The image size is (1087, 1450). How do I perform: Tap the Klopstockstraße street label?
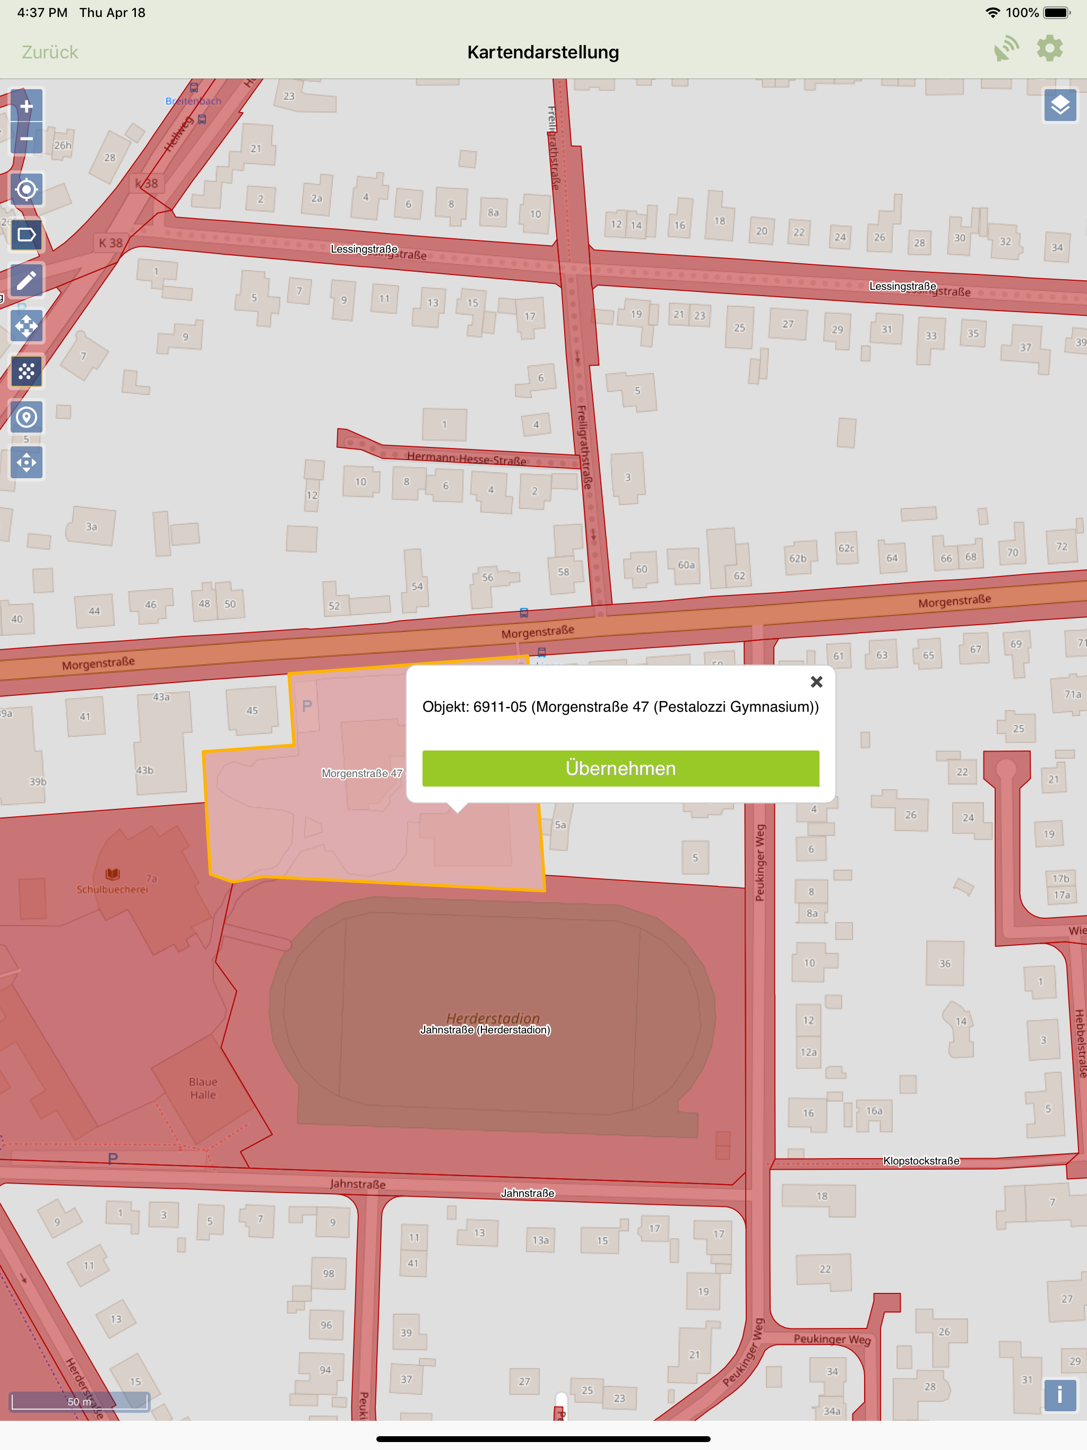tap(921, 1161)
